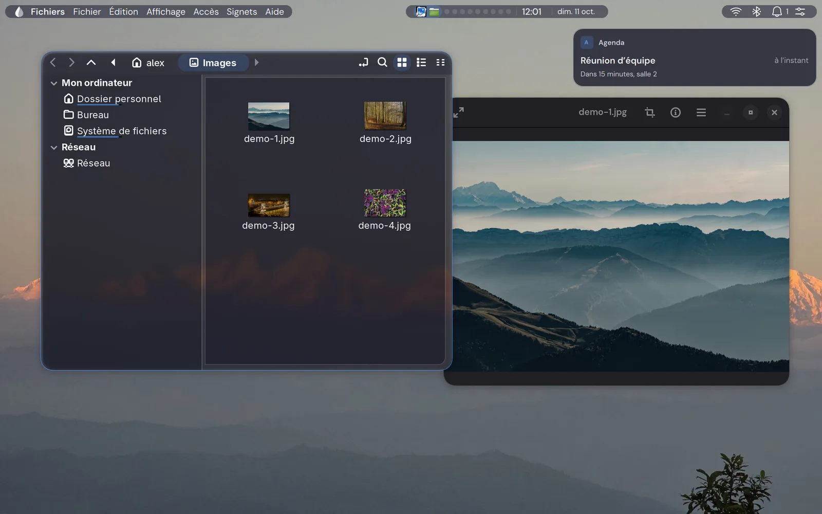Go back in the file manager
This screenshot has width=822, height=514.
point(53,63)
